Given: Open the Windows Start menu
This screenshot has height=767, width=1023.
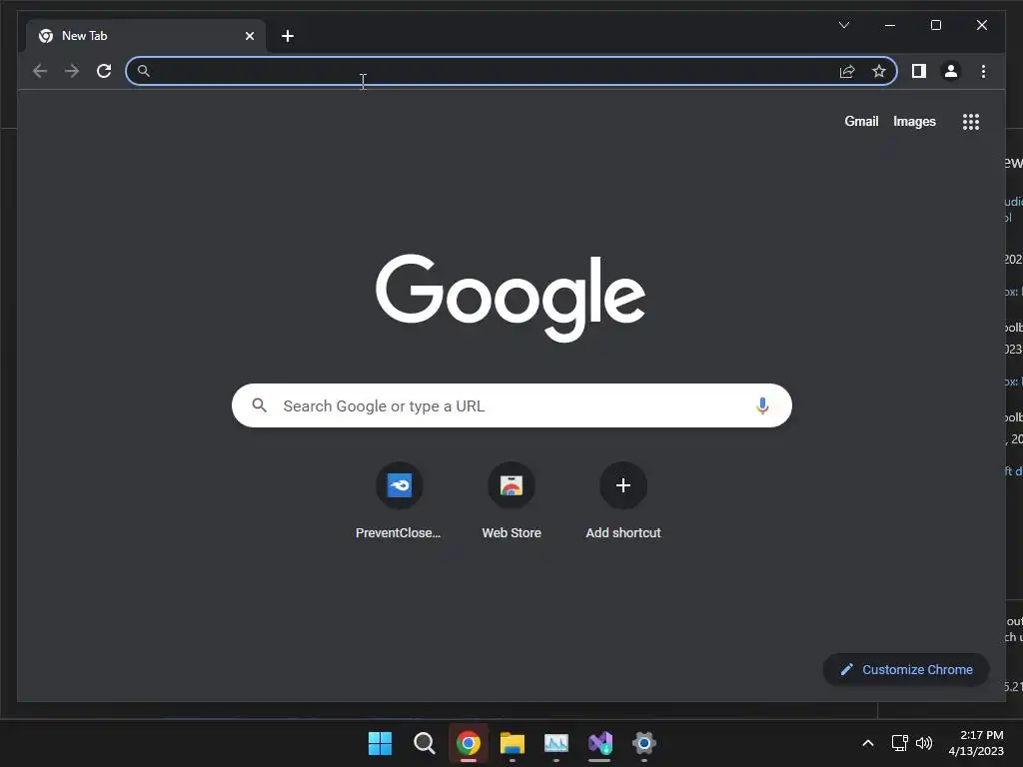Looking at the screenshot, I should pos(380,743).
